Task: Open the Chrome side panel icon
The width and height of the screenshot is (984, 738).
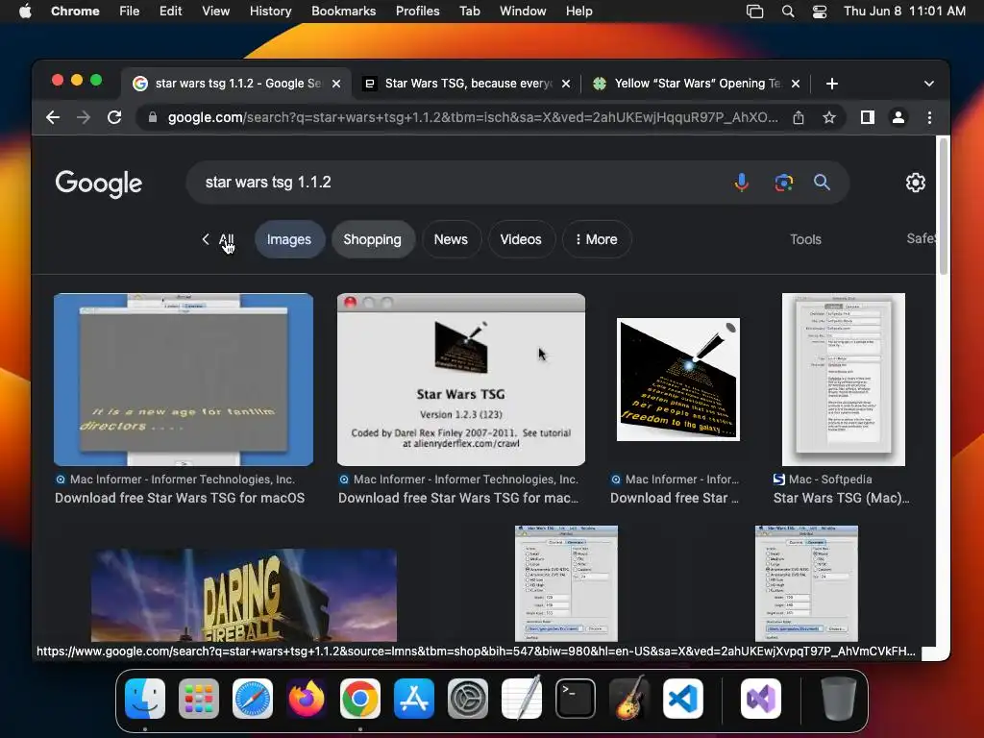Action: [868, 117]
